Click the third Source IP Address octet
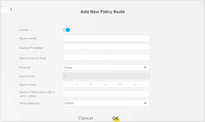 [117, 47]
